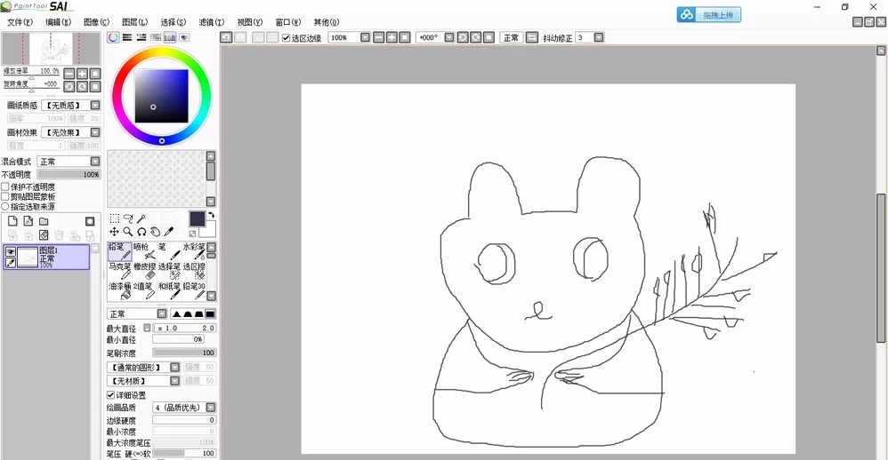Open 画材效果 dropdown
Screen dimensions: 888x460
pyautogui.click(x=95, y=132)
